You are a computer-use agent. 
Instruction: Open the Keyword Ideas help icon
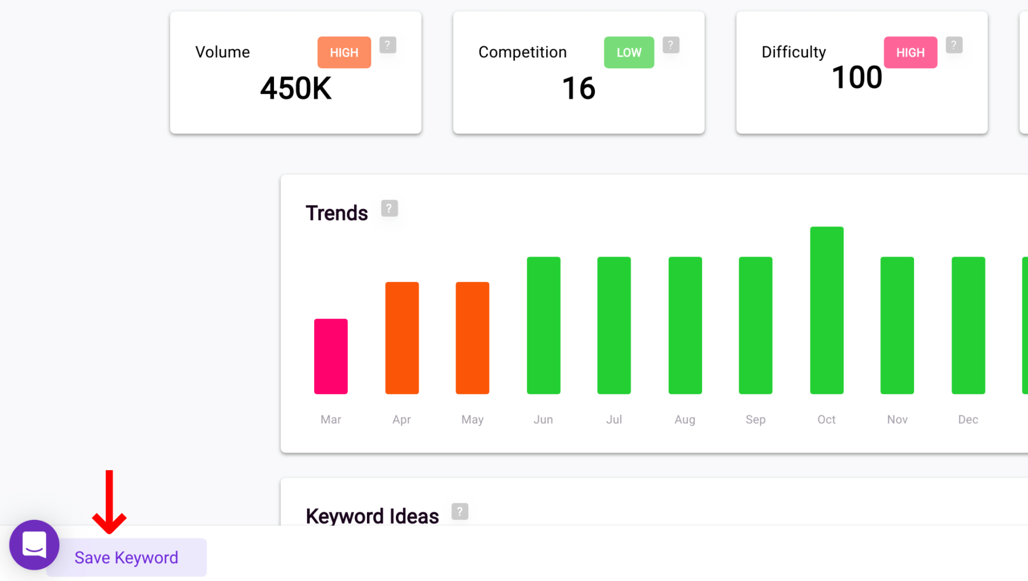460,511
